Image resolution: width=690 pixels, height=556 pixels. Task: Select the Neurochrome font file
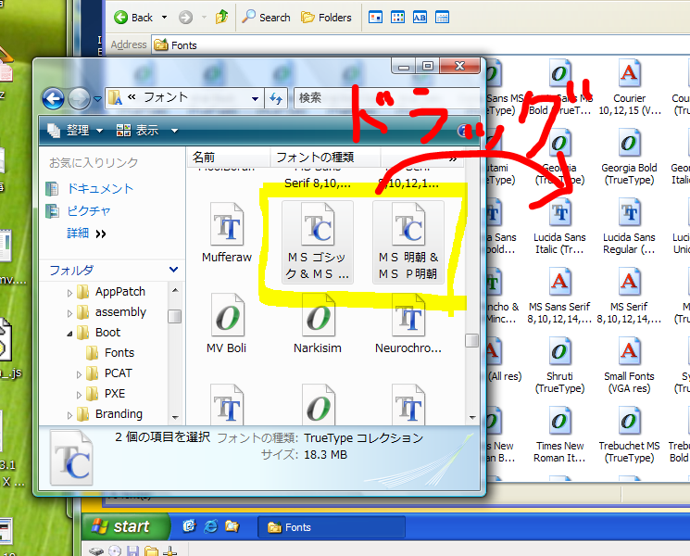coord(408,323)
